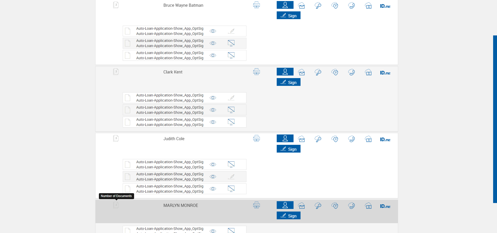Click the no-display icon on Bruce's second document

(x=231, y=43)
